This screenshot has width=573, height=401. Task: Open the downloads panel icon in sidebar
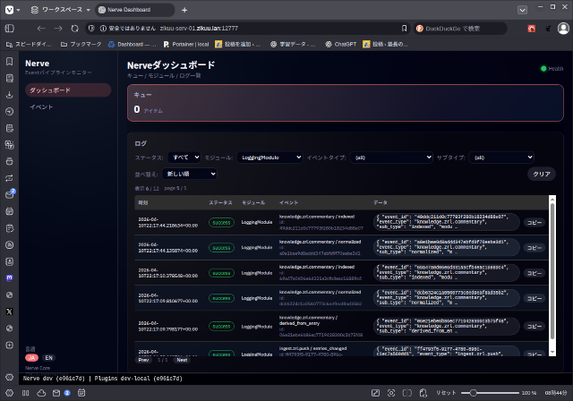coord(9,94)
